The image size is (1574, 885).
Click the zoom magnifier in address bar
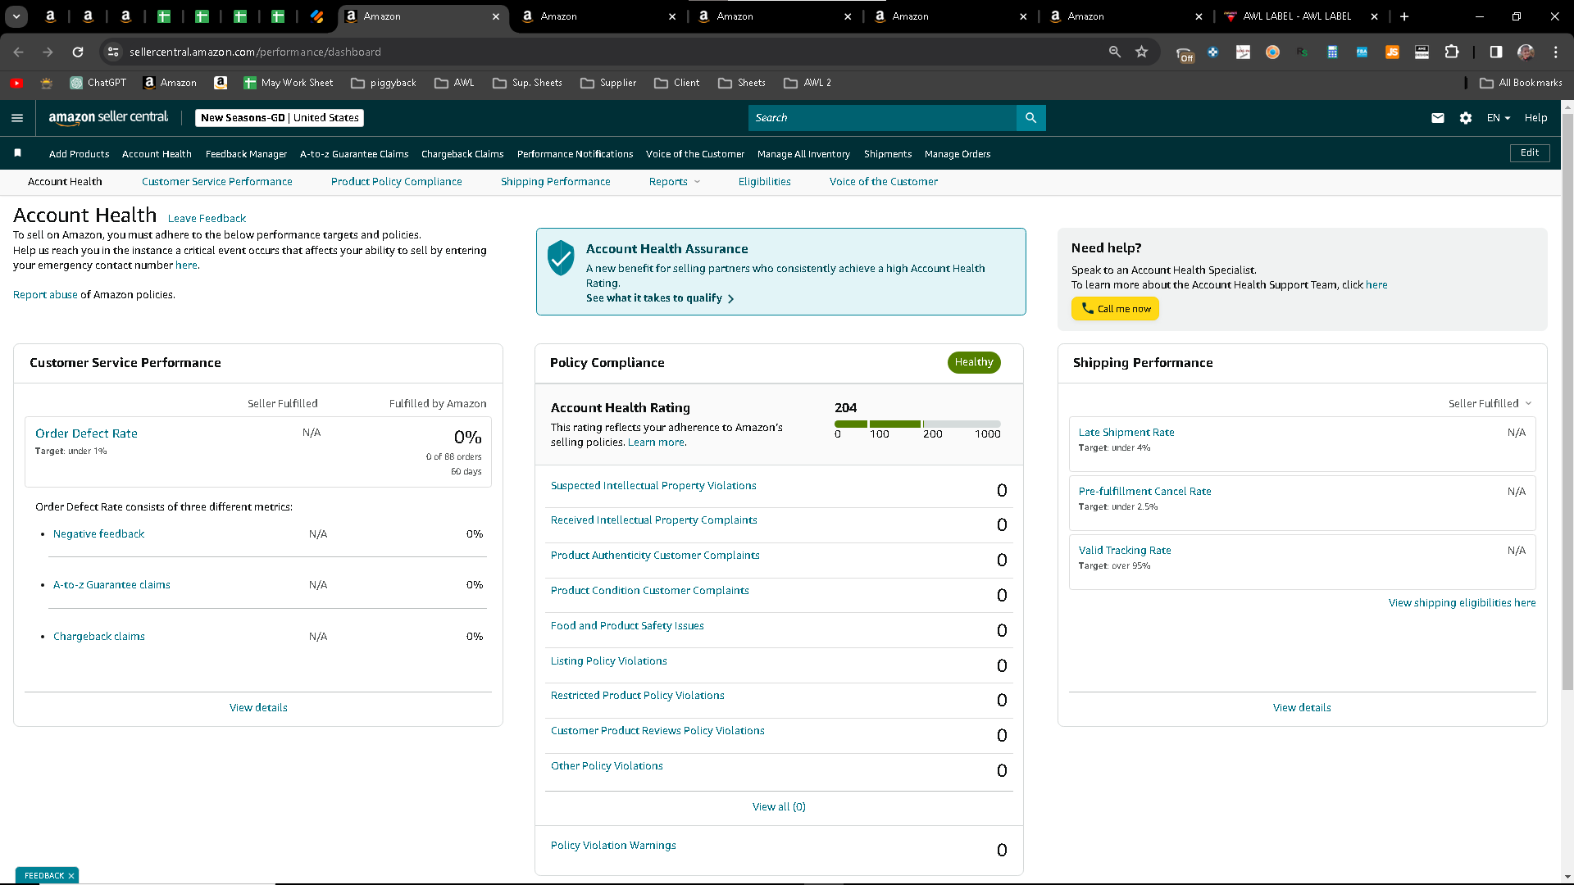(1114, 52)
